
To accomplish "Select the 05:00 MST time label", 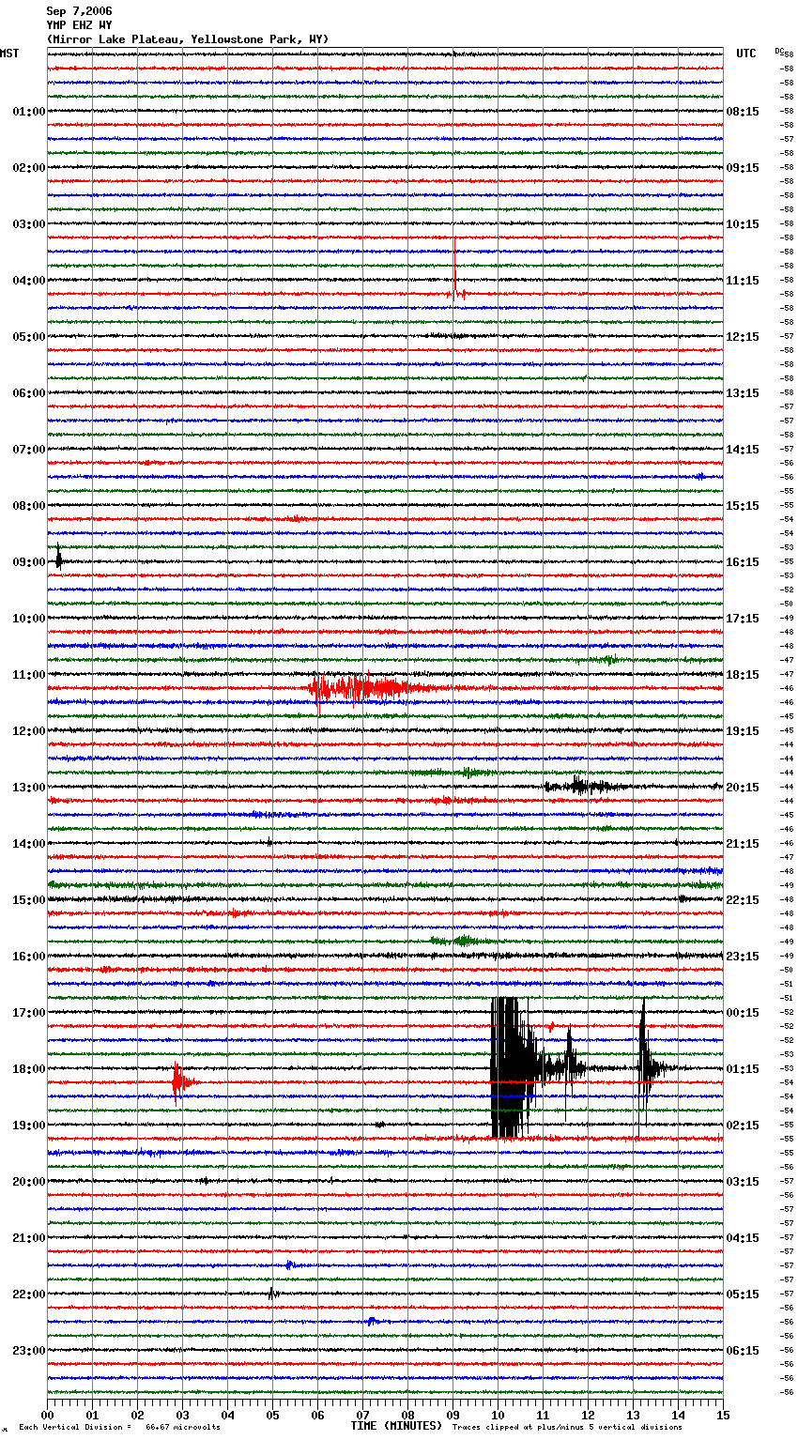I will point(28,337).
